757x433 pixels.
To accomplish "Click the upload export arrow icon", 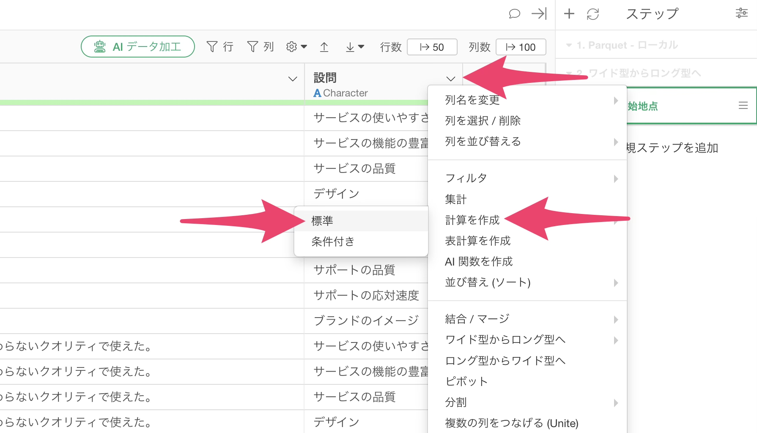I will point(324,47).
